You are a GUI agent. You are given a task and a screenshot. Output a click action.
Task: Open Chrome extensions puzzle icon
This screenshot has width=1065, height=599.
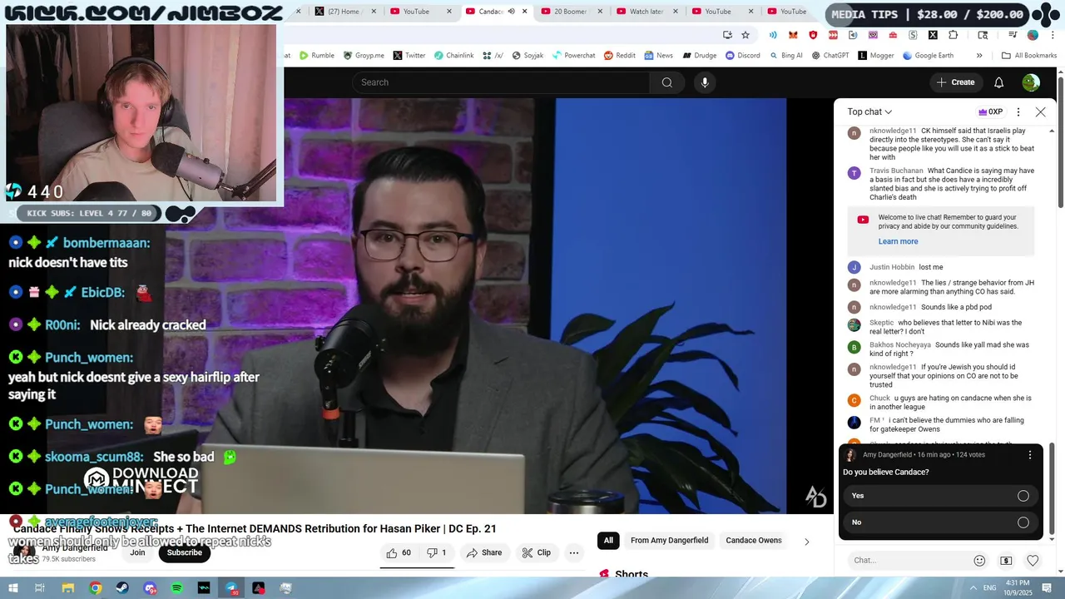954,35
